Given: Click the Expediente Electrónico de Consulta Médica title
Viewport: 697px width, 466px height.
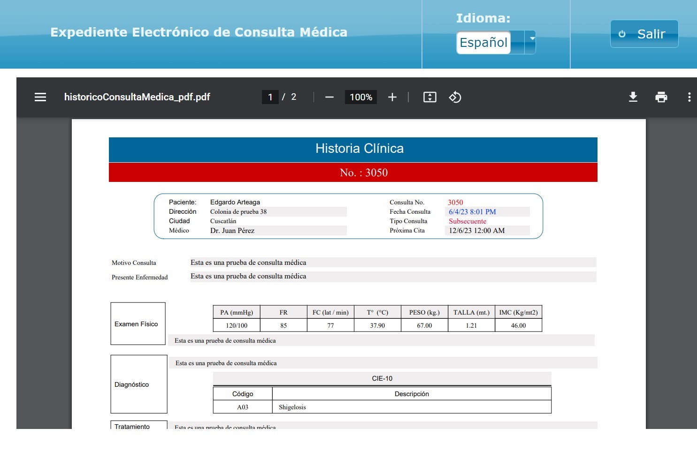Looking at the screenshot, I should [x=199, y=32].
